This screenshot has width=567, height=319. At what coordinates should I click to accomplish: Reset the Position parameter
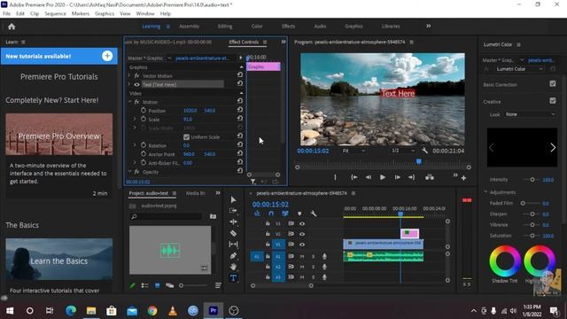[240, 110]
